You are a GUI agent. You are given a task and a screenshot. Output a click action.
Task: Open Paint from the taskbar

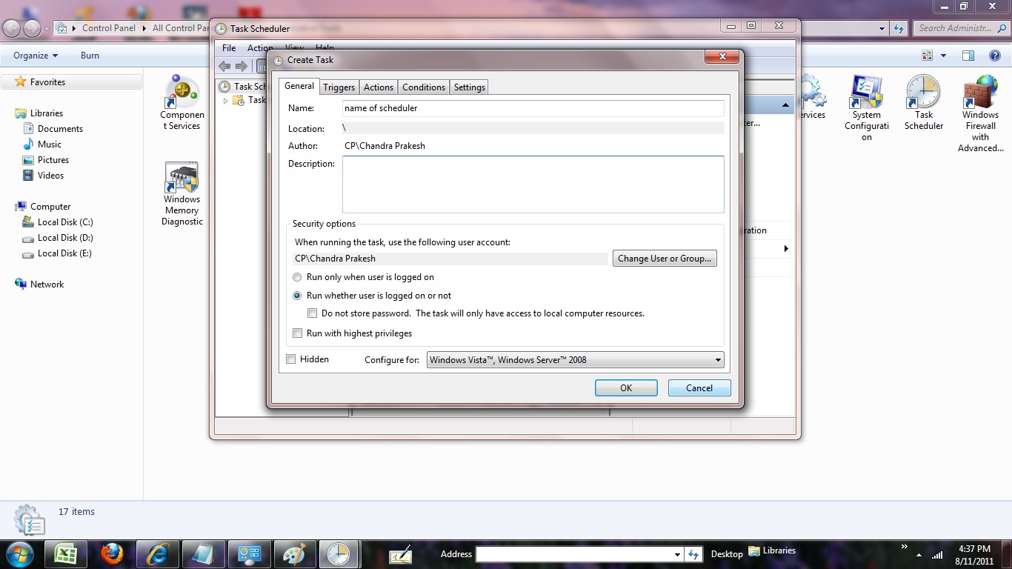[294, 553]
